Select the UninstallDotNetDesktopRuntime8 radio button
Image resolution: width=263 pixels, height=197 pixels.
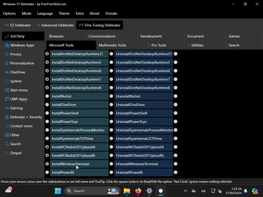tap(111, 88)
